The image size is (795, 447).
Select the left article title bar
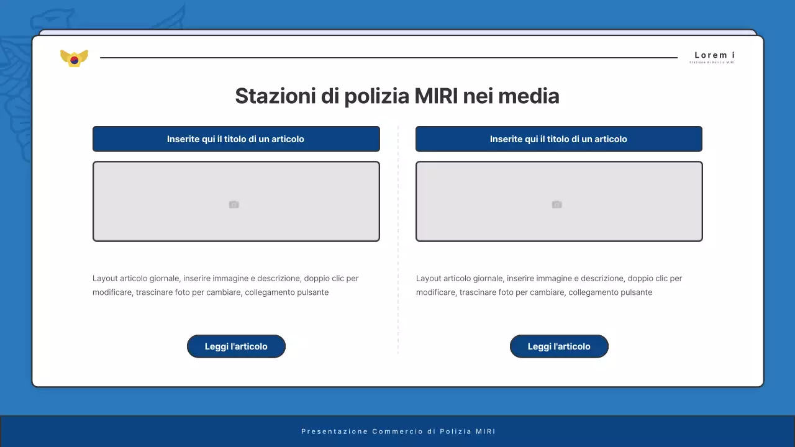pos(236,138)
